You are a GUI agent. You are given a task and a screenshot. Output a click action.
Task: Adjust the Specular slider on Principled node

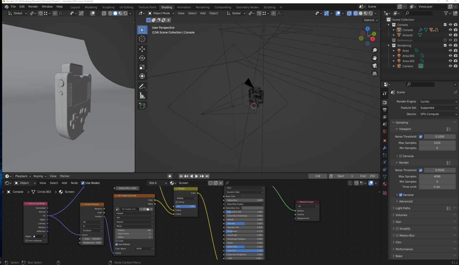[x=244, y=223]
